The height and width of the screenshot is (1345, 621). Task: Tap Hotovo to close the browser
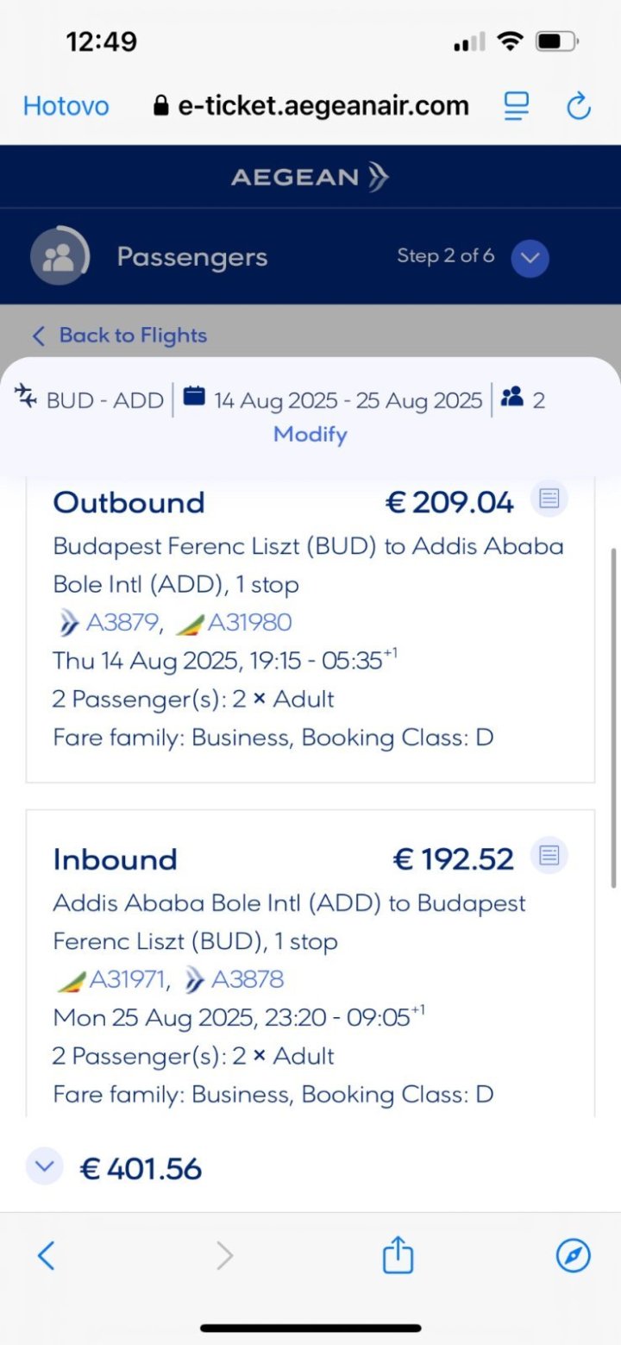pyautogui.click(x=66, y=106)
